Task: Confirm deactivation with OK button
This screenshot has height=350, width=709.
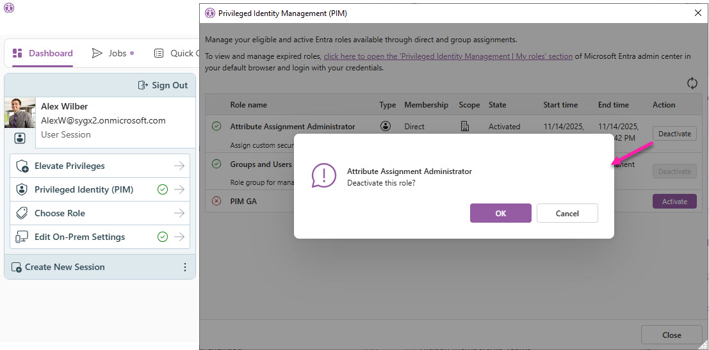Action: click(x=500, y=214)
